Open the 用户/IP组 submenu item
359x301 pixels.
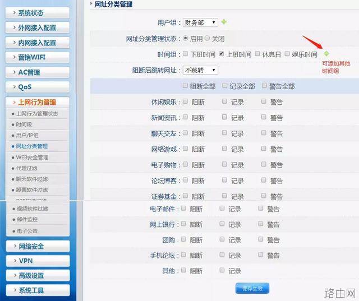coord(27,136)
